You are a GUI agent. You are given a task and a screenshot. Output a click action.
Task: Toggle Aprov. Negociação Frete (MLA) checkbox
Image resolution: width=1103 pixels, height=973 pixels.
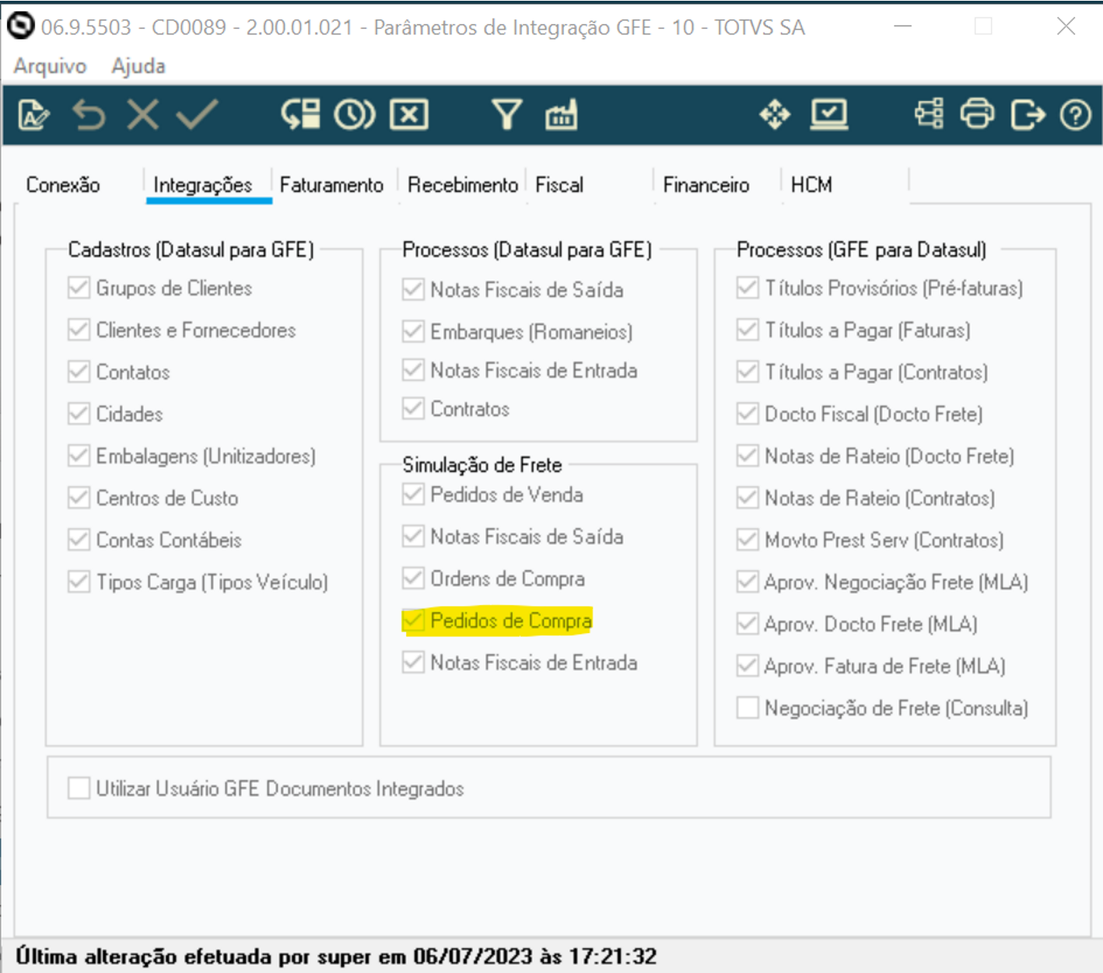[x=748, y=582]
